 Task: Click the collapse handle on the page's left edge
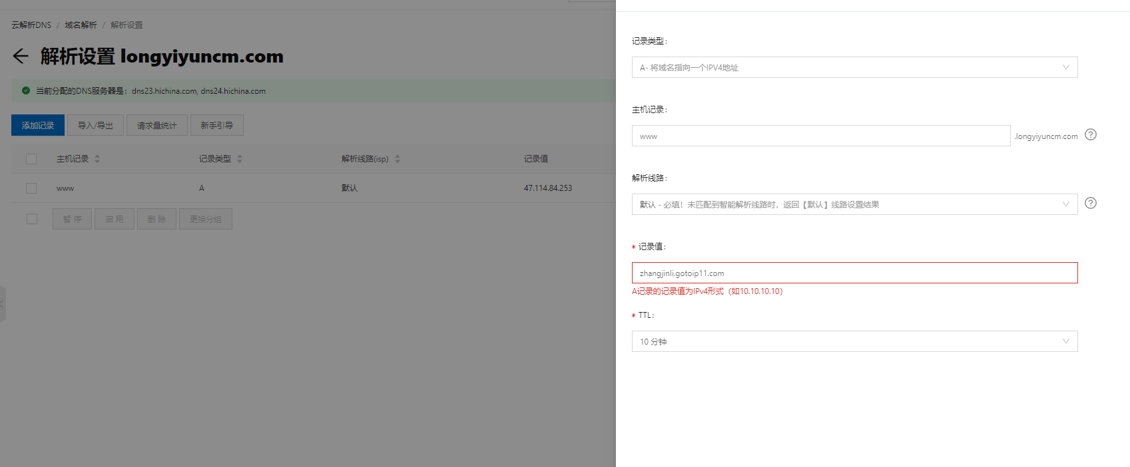(3, 304)
